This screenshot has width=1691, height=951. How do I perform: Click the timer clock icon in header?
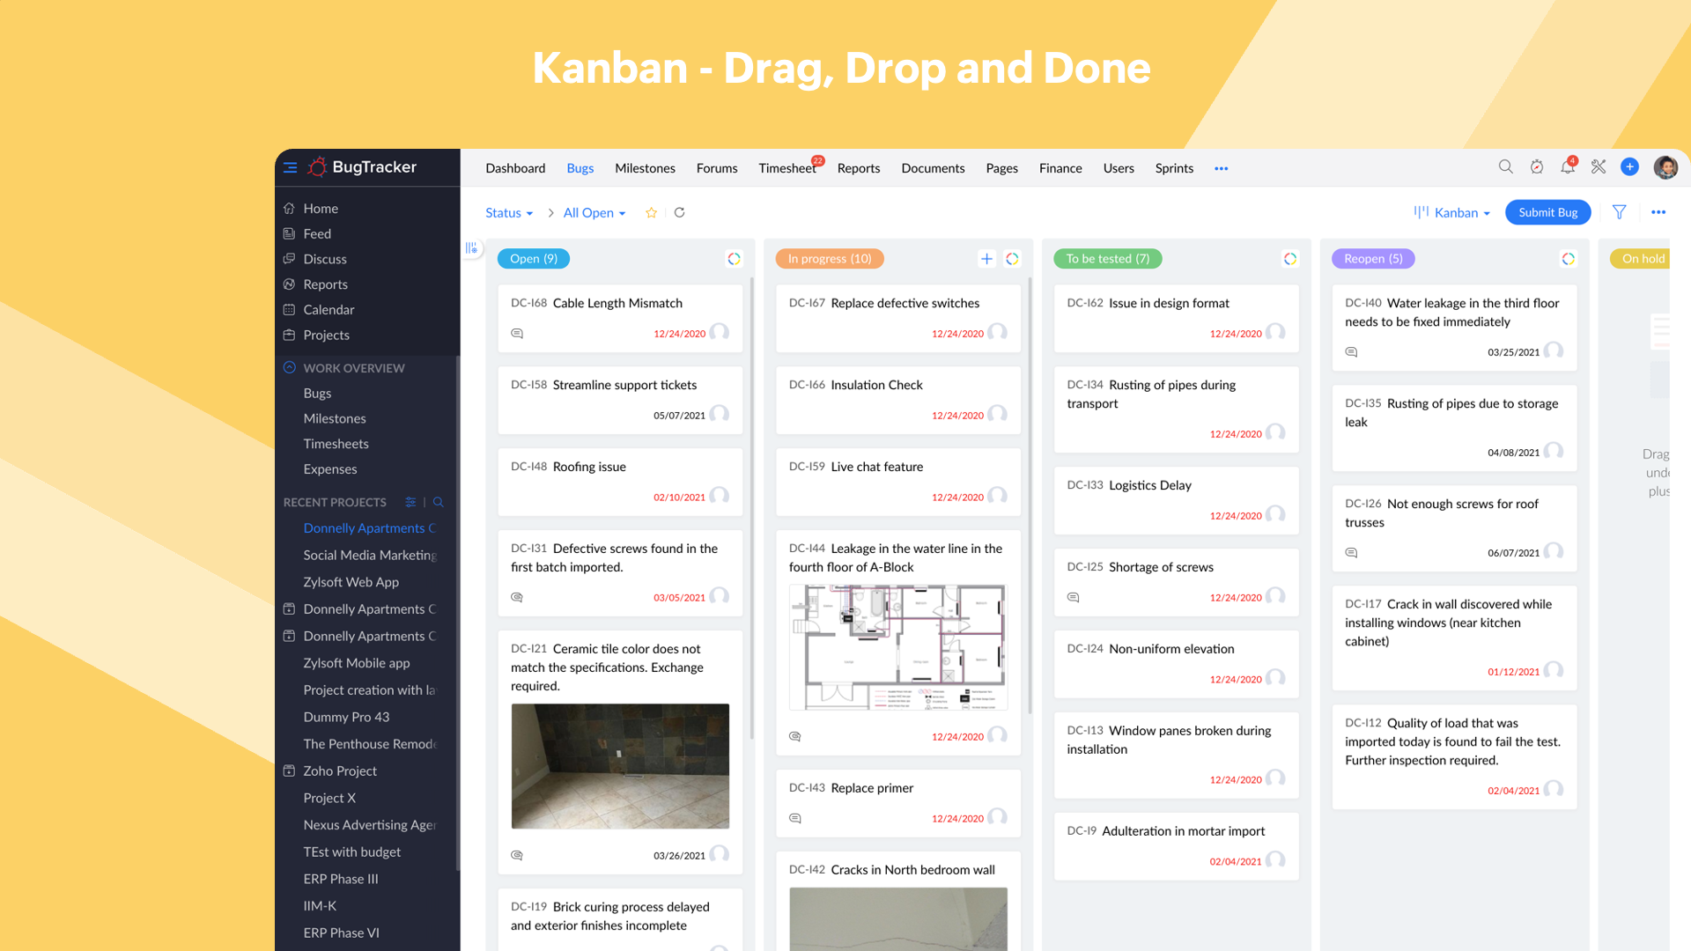pos(1536,167)
